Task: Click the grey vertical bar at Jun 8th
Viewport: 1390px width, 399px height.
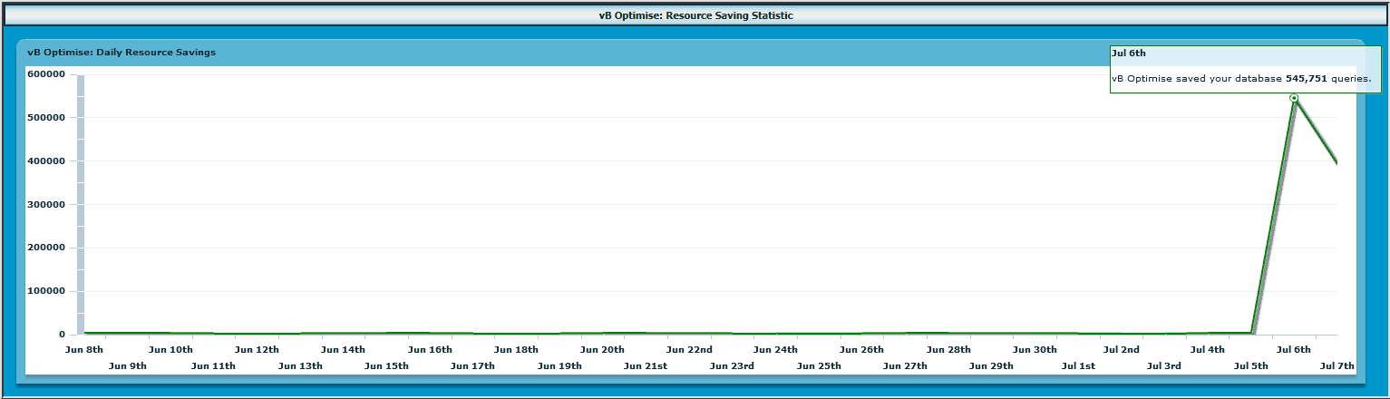Action: (x=81, y=205)
